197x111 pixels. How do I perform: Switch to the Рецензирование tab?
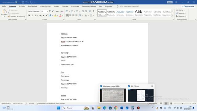89,6
